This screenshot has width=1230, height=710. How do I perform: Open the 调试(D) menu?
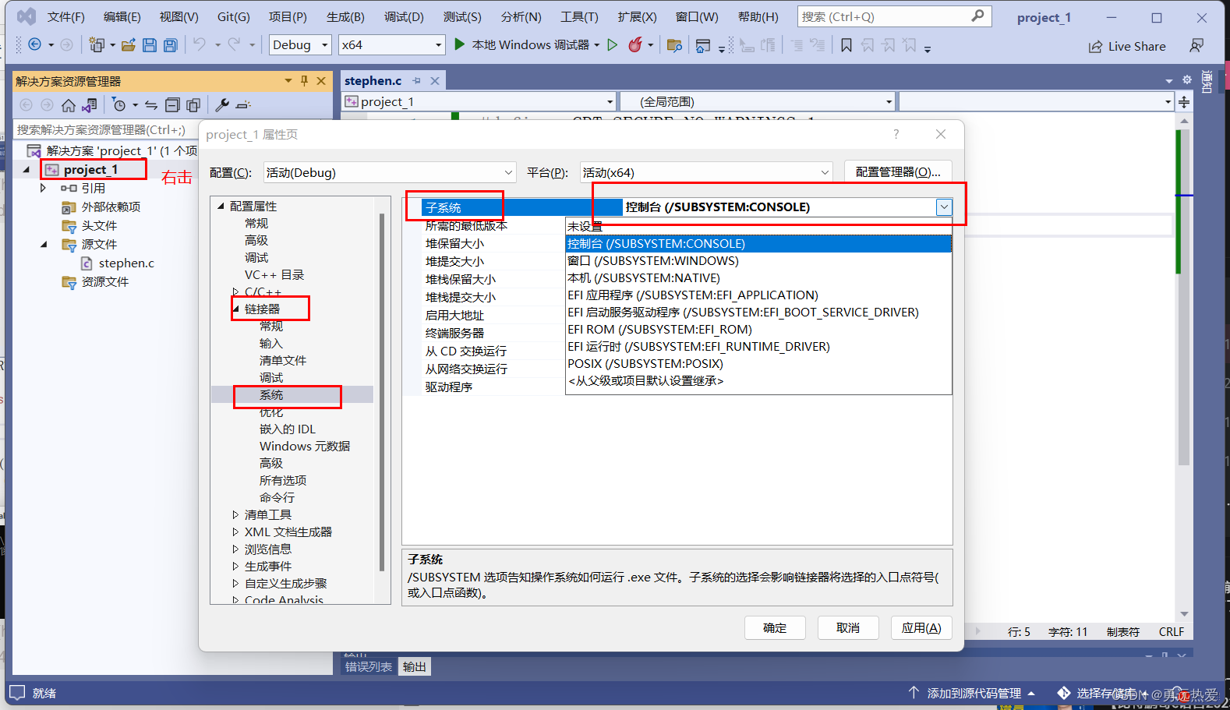[x=404, y=16]
